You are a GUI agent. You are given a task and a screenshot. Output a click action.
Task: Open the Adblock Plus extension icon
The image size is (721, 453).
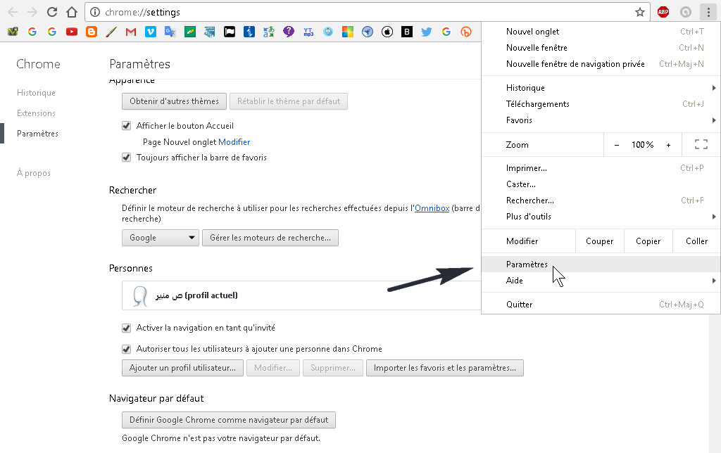point(663,12)
